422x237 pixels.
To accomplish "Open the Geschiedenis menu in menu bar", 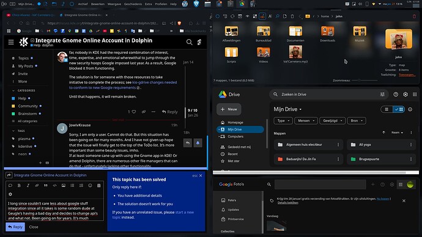I will point(133,4).
